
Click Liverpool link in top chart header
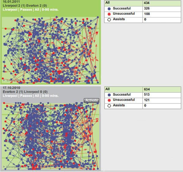10,9
